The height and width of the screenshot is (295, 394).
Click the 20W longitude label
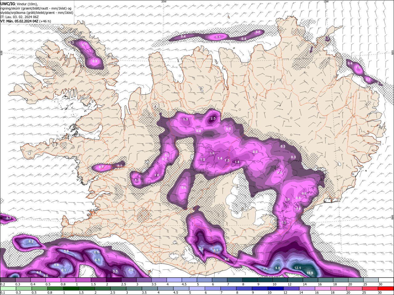[x=164, y=2]
